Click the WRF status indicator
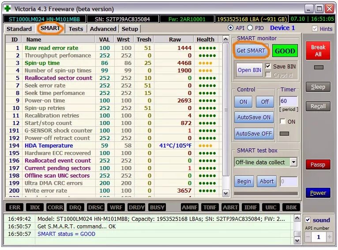This screenshot has height=250, width=338. [x=116, y=208]
